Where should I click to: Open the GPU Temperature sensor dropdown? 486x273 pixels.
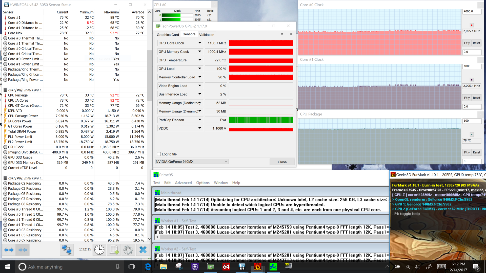point(200,60)
